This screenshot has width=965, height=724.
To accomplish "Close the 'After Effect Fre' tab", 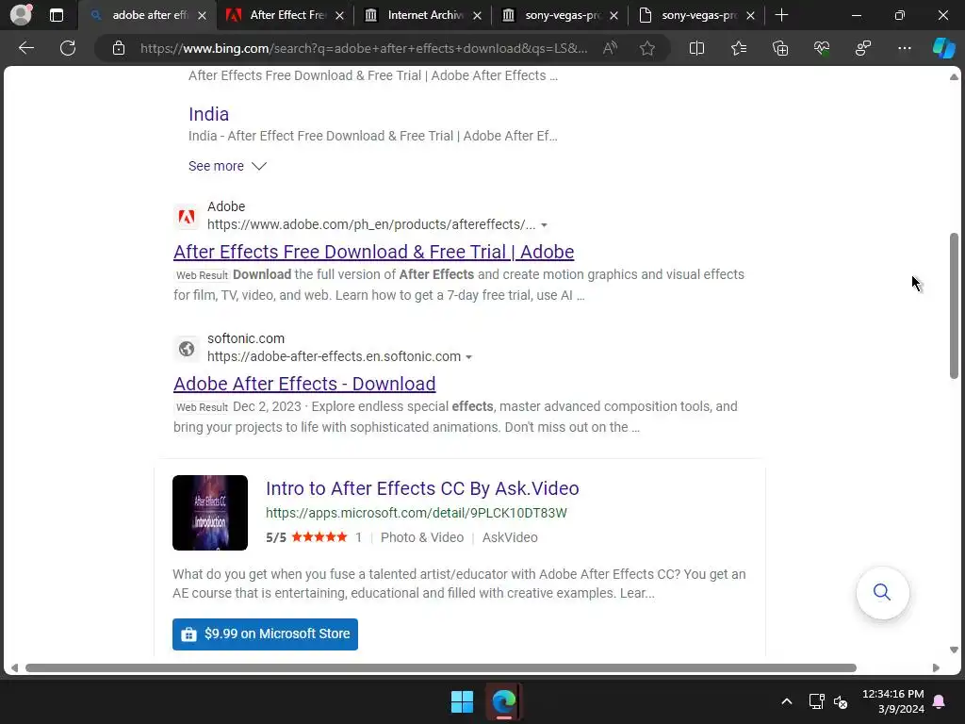I will click(339, 16).
